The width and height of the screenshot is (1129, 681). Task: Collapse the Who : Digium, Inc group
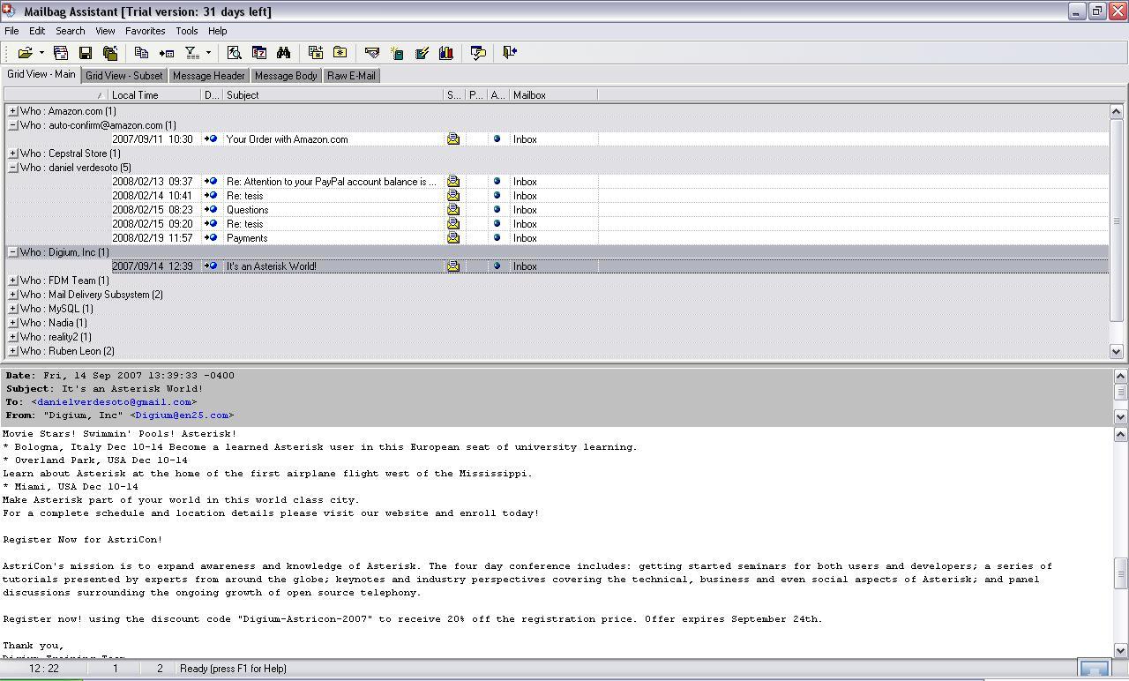pyautogui.click(x=12, y=252)
